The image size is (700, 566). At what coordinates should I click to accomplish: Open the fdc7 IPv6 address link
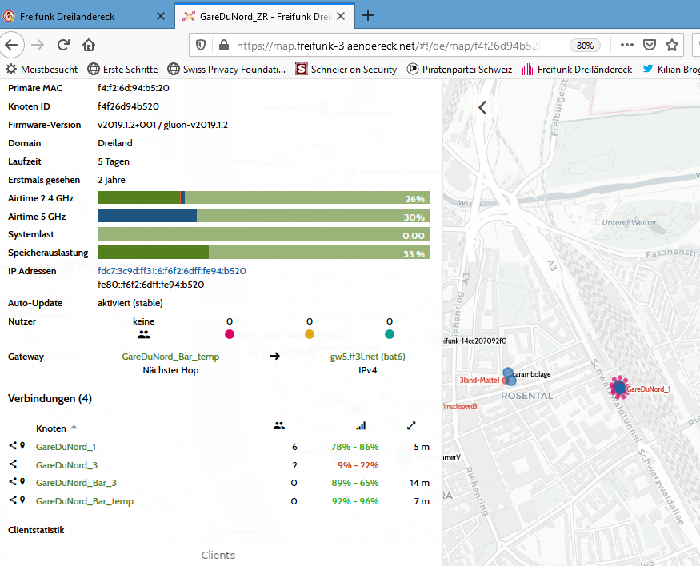pyautogui.click(x=172, y=271)
